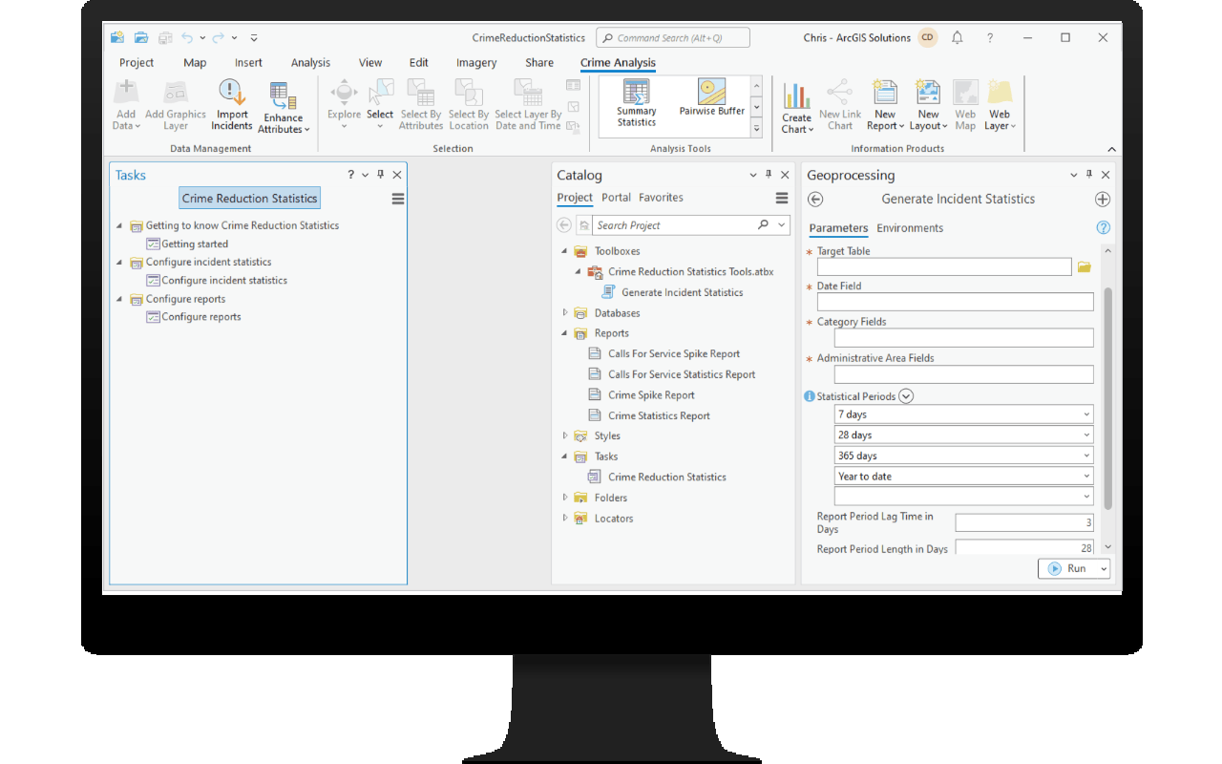Toggle auto-hide pin on Geoprocessing pane
Viewport: 1222px width, 764px height.
(x=1088, y=175)
